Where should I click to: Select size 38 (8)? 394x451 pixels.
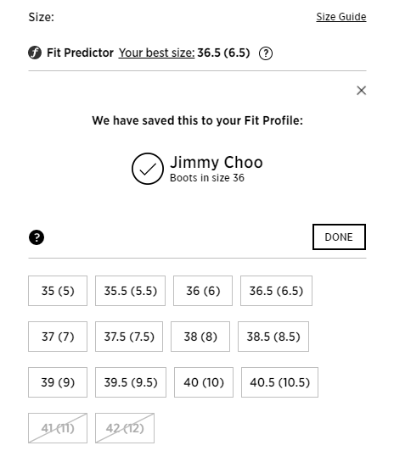[x=200, y=337]
